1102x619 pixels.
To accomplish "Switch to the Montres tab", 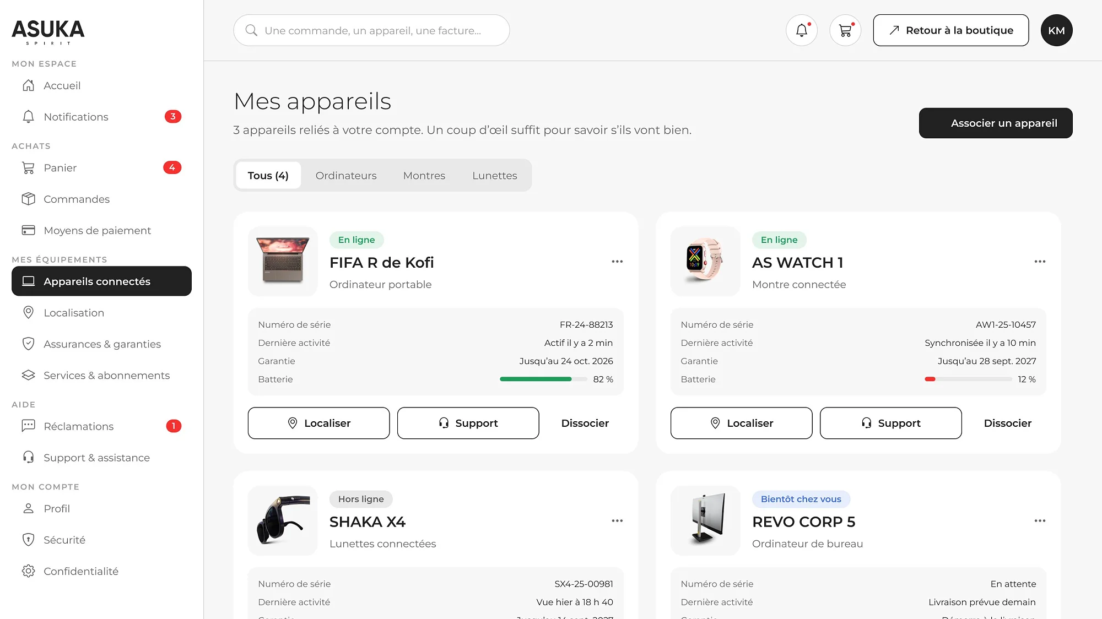I will (x=424, y=176).
